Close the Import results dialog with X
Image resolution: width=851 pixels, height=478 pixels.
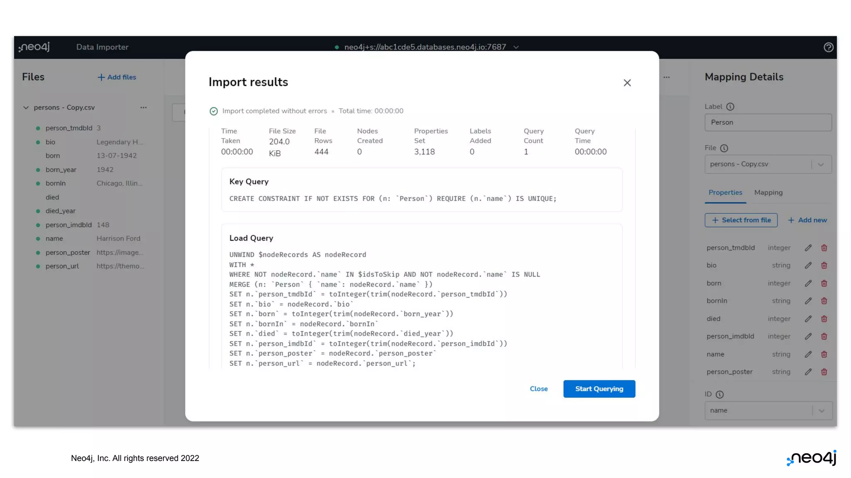click(627, 83)
